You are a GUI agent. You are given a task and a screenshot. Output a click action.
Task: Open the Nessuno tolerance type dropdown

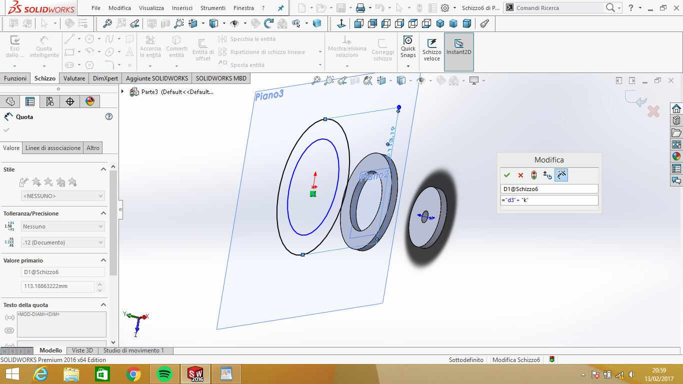click(62, 226)
